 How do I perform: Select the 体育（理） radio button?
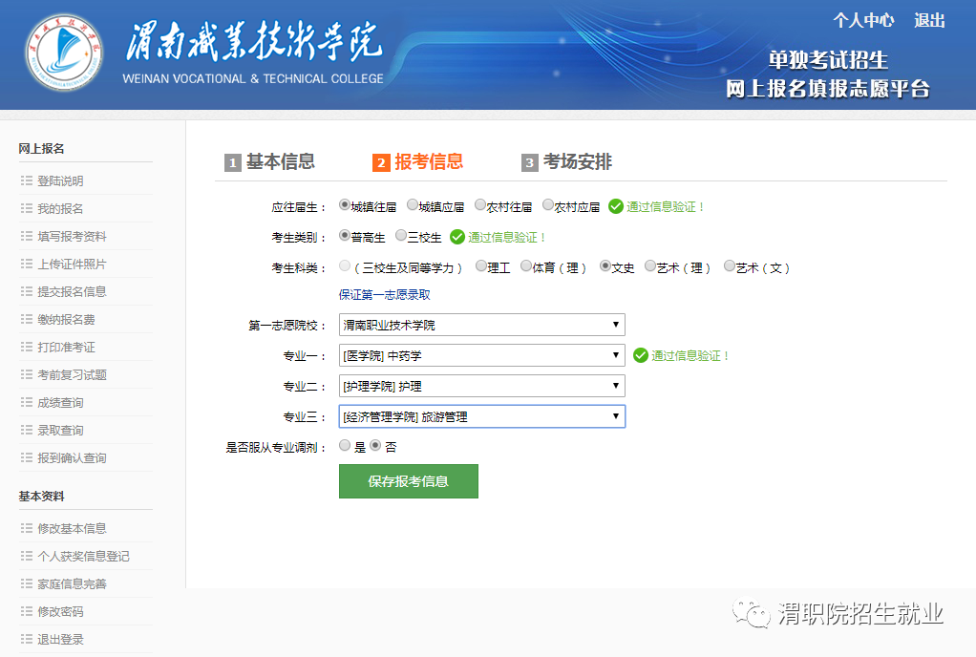point(526,265)
